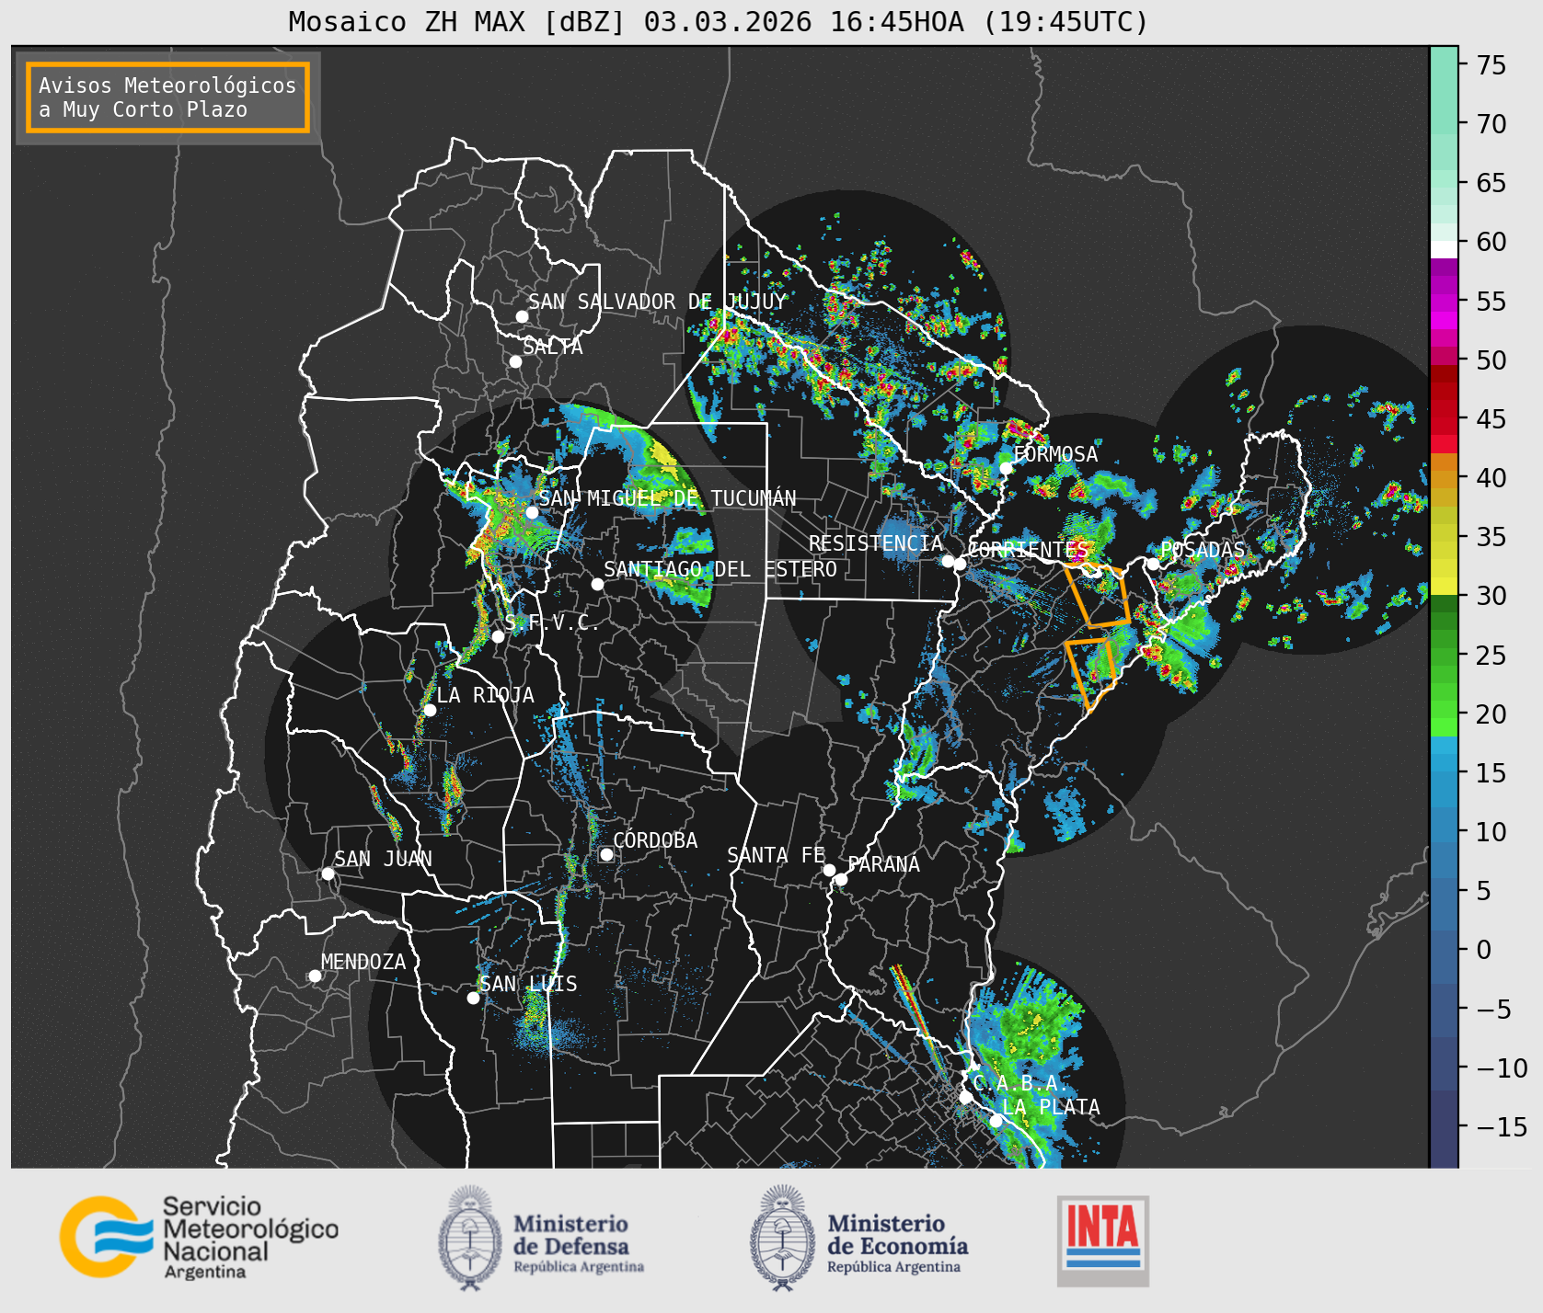The image size is (1543, 1313).
Task: Click the 10 dBZ blue color swatch
Action: [x=1444, y=824]
